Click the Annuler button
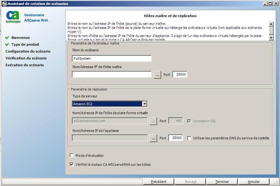Viewport: 280px width, 186px height. pos(254,182)
